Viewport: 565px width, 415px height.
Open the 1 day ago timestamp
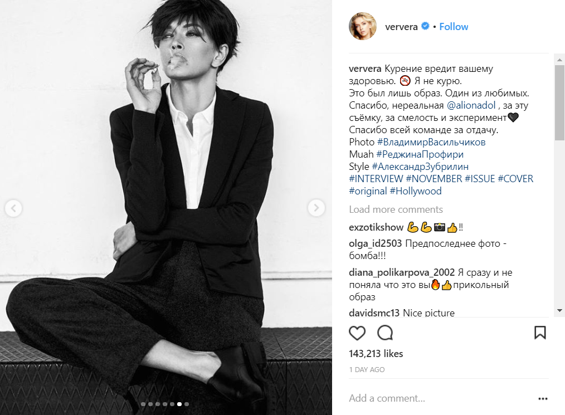point(367,370)
